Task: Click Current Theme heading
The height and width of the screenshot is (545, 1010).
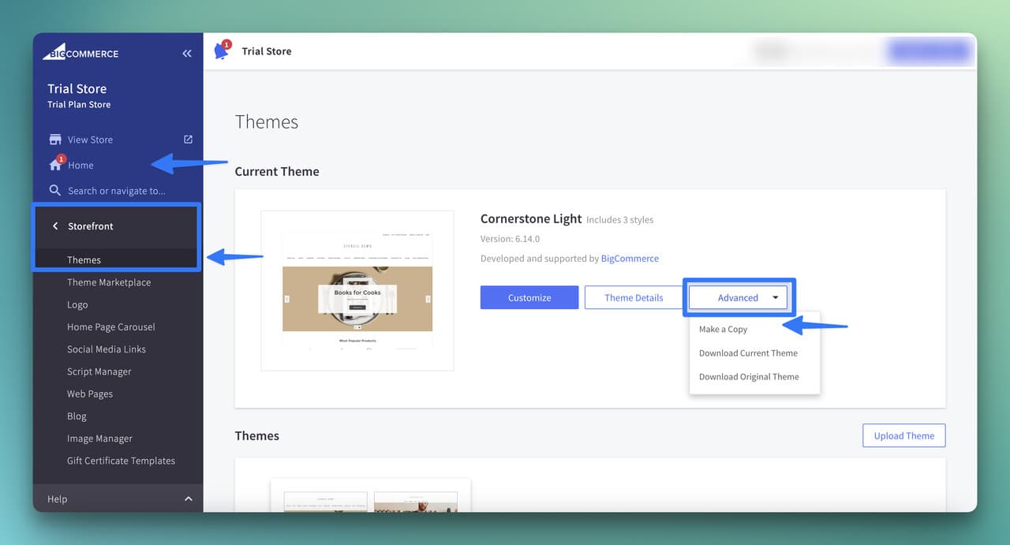Action: (277, 171)
